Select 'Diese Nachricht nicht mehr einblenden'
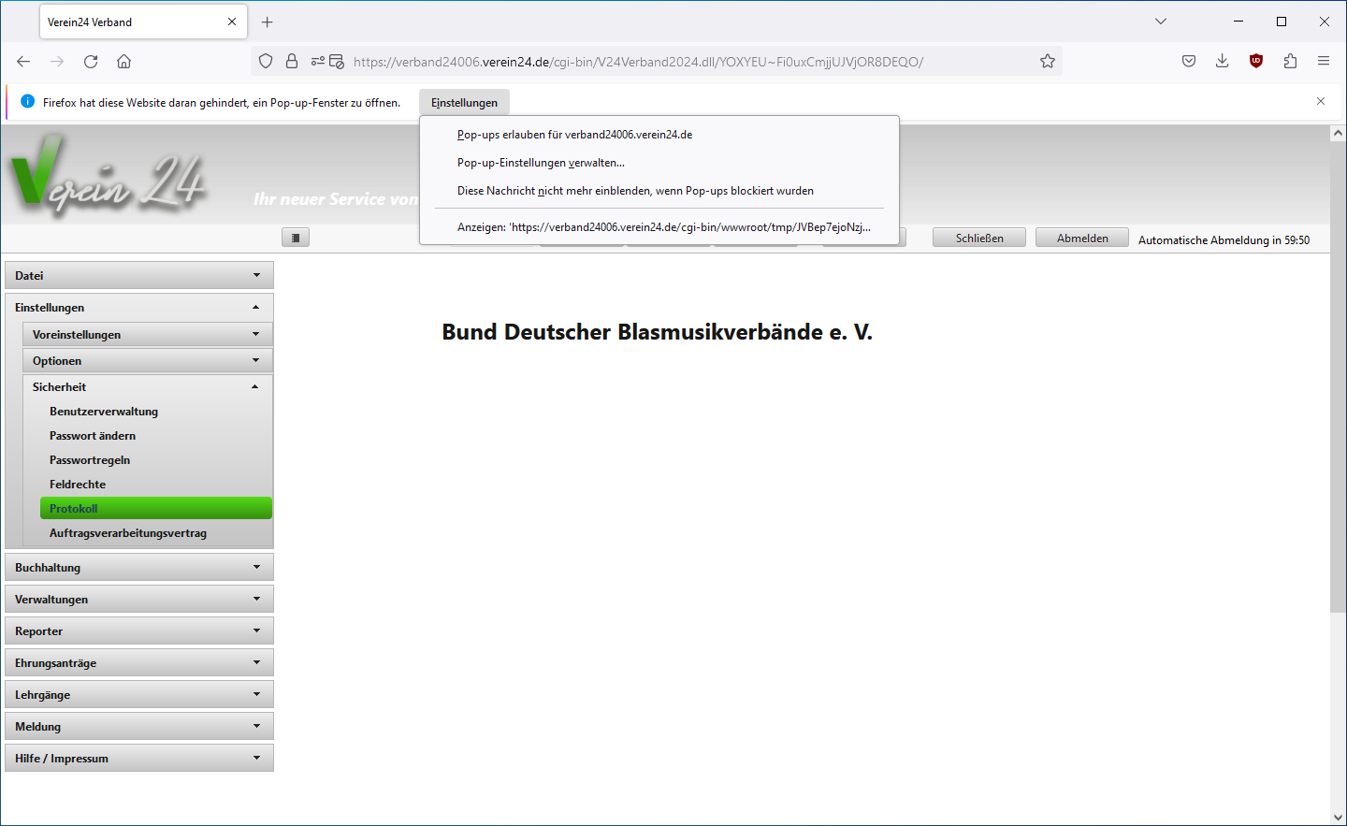Viewport: 1347px width, 826px height. click(x=659, y=191)
